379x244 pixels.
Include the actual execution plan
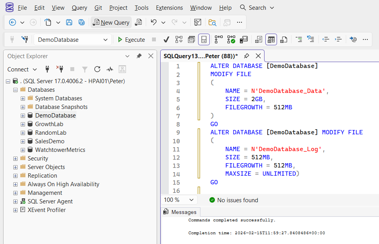231,39
